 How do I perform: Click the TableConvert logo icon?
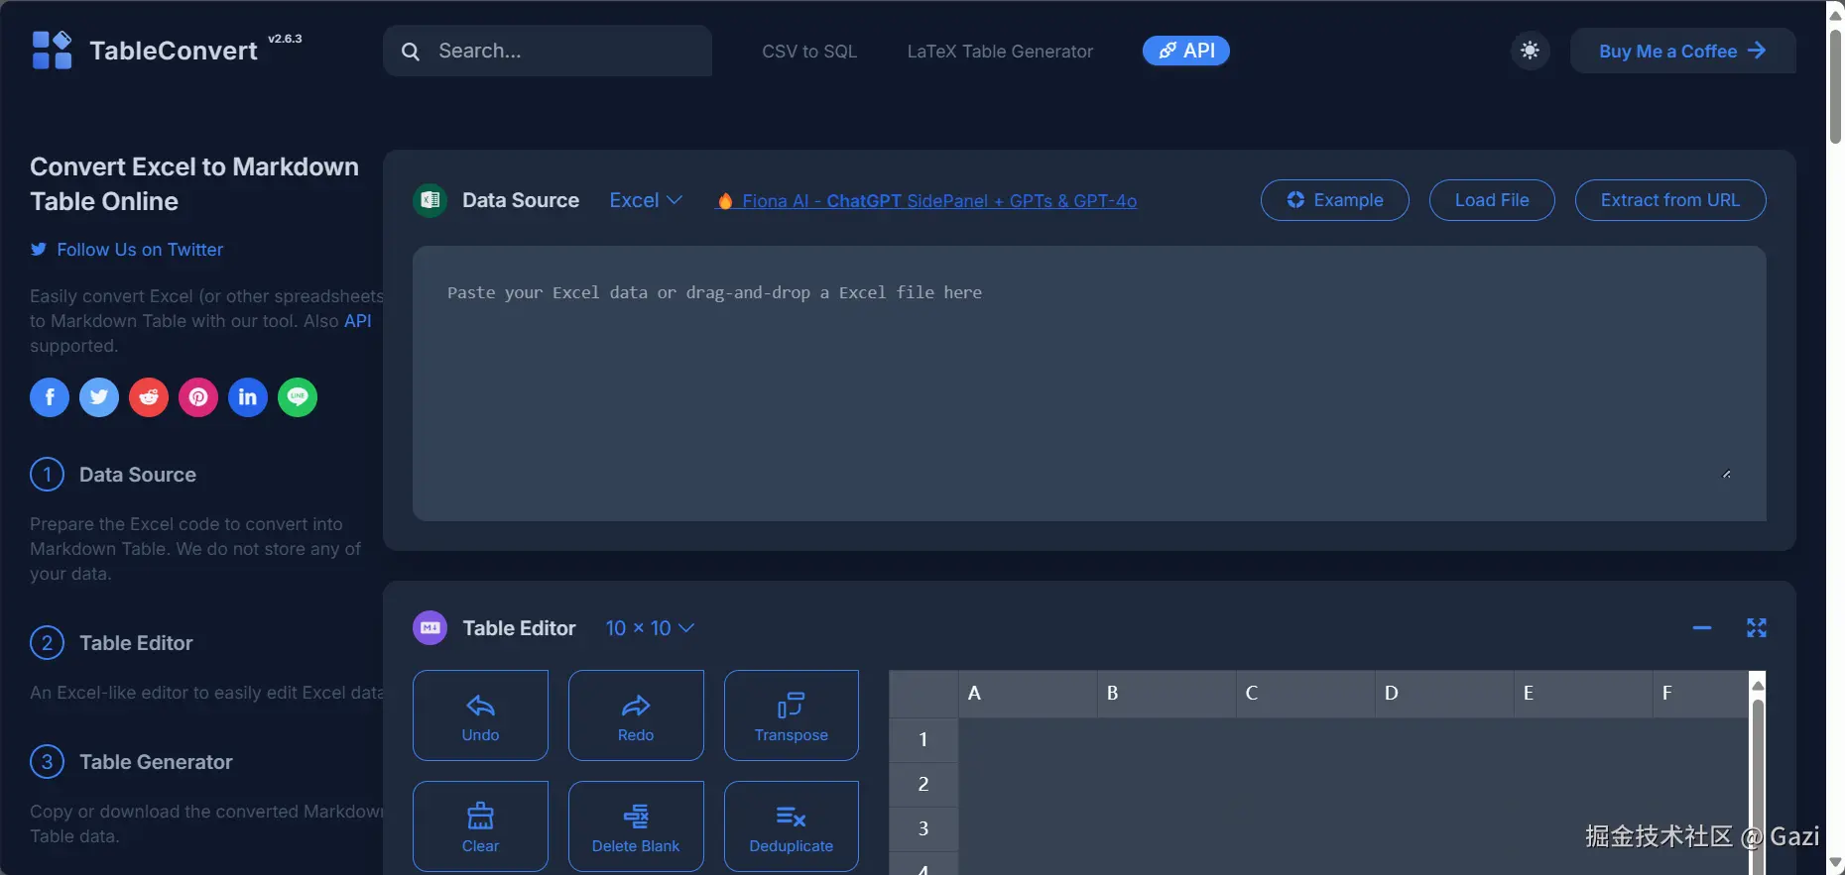52,51
